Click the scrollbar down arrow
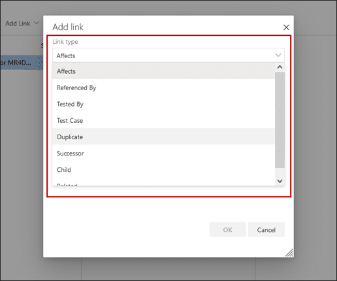 tap(280, 181)
